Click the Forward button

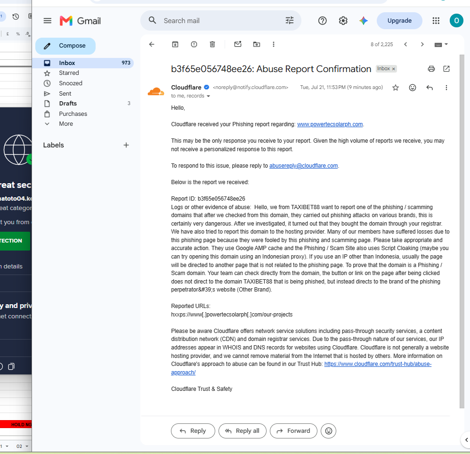click(293, 431)
